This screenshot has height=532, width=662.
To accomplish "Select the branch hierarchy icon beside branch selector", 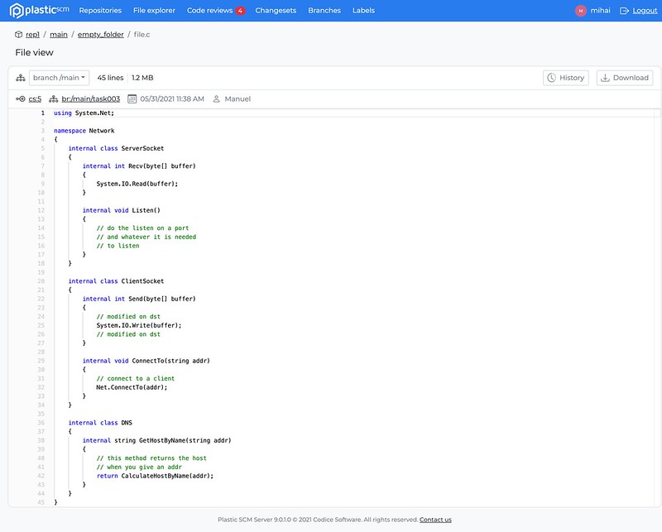I will [x=19, y=77].
